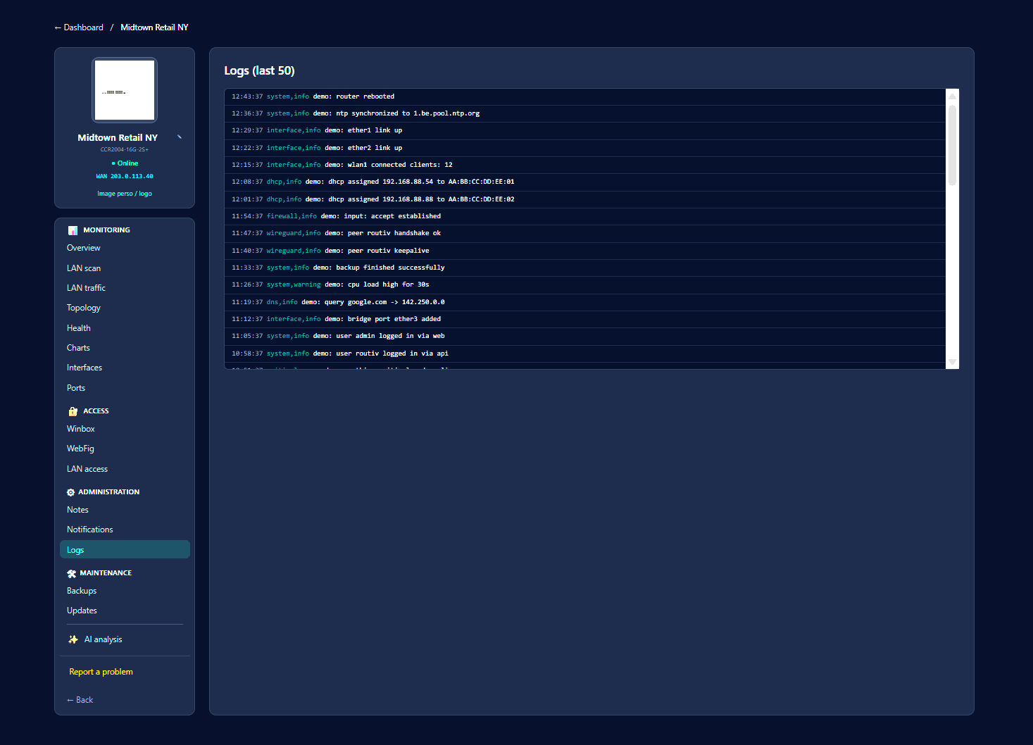
Task: Click Midtown Retail NY in breadcrumb
Action: click(154, 27)
